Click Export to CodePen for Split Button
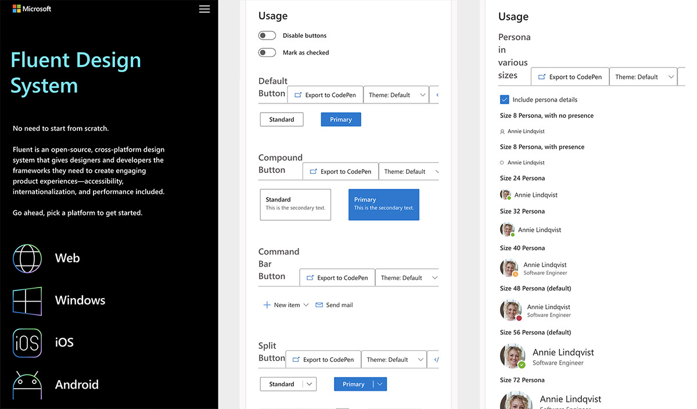The height and width of the screenshot is (409, 697). (324, 360)
